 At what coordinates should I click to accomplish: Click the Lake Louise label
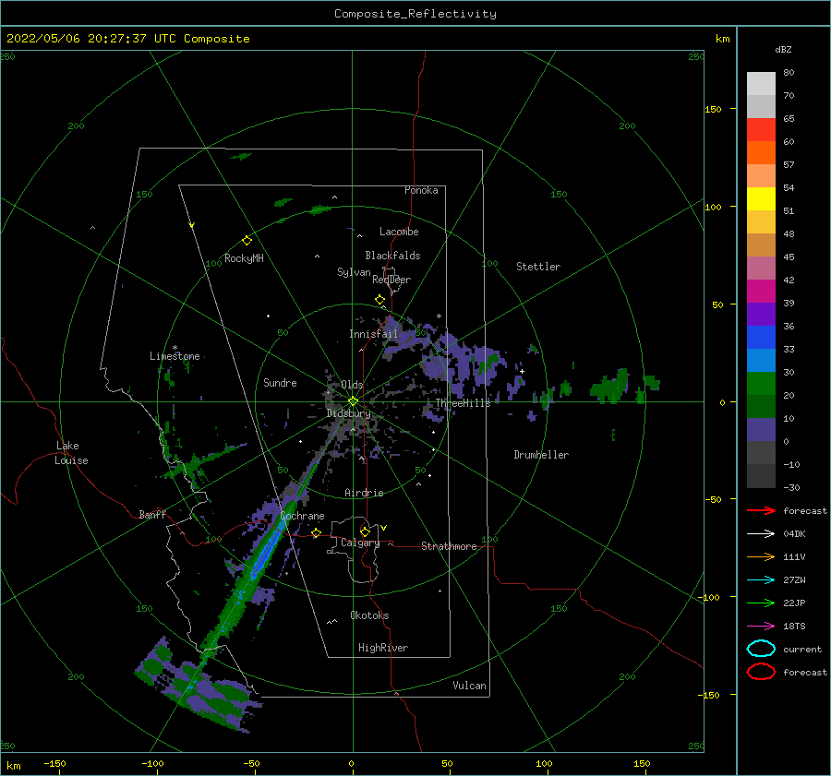71,453
